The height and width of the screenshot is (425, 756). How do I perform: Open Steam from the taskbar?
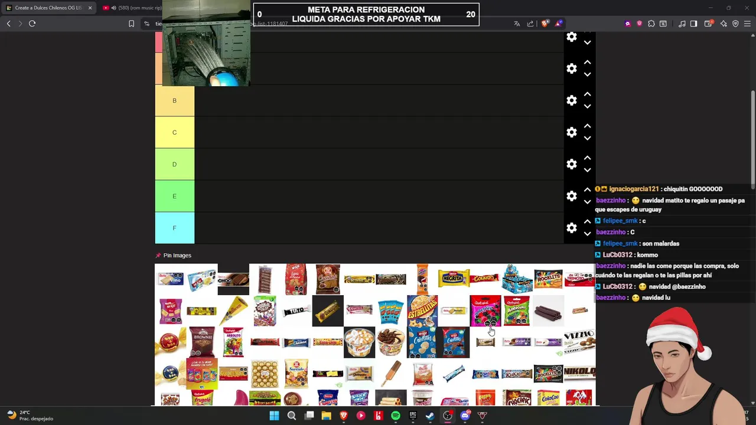[x=430, y=416]
